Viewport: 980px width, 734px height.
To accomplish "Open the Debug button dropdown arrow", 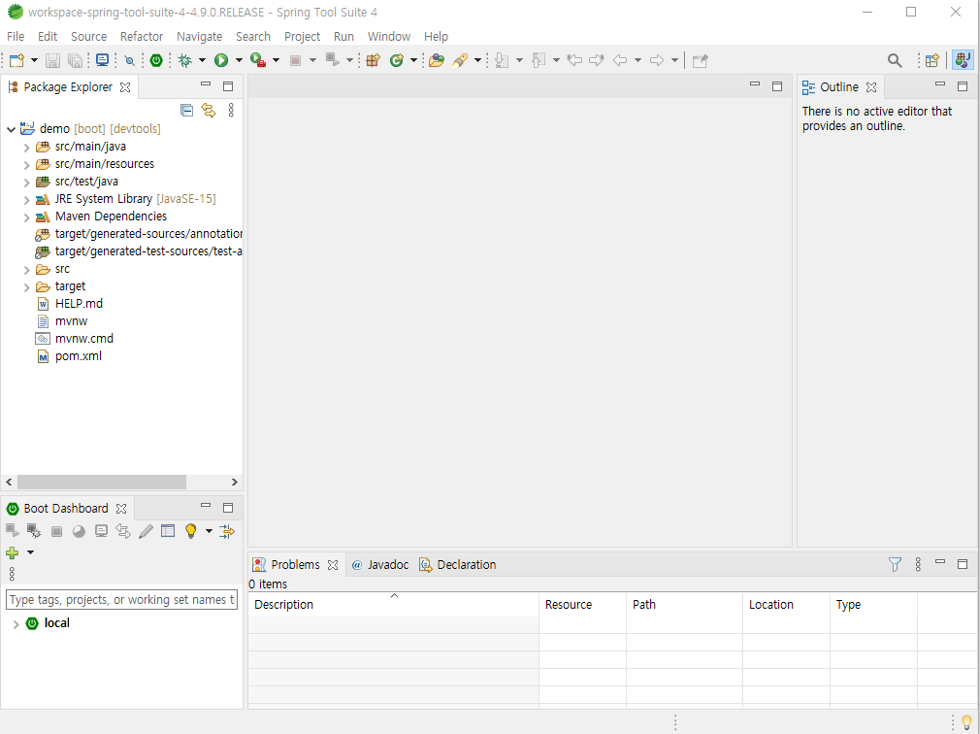I will coord(202,60).
